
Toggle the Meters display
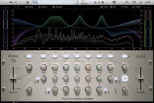(x=43, y=7)
